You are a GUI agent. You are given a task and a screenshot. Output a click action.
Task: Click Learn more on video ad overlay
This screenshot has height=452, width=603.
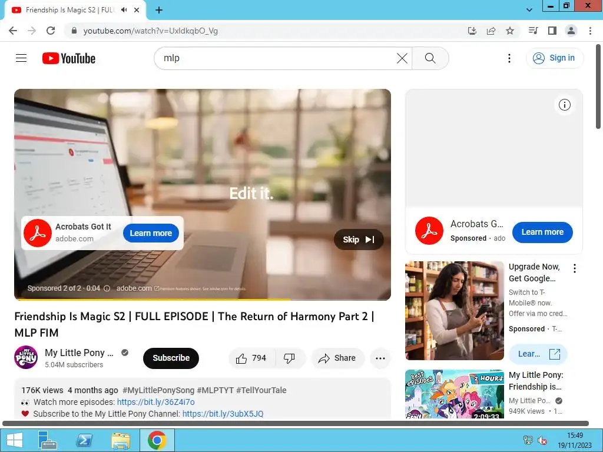coord(151,233)
